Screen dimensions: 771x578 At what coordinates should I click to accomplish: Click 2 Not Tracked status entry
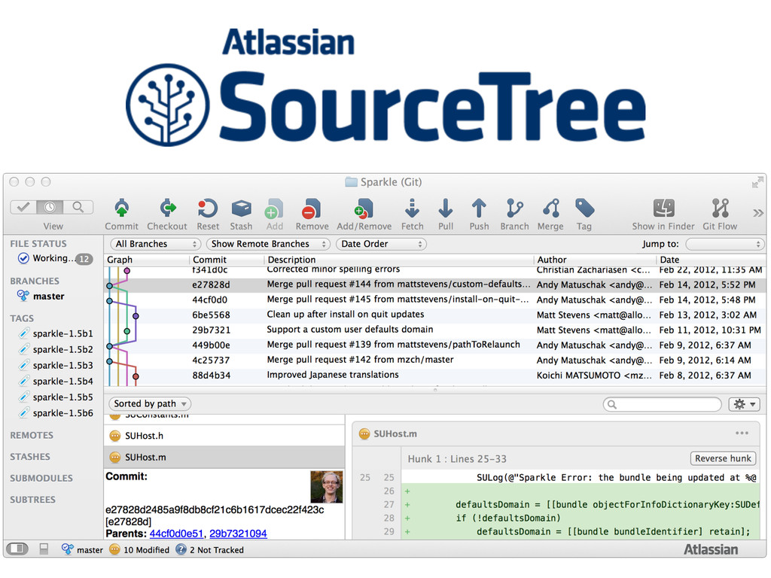click(x=210, y=549)
